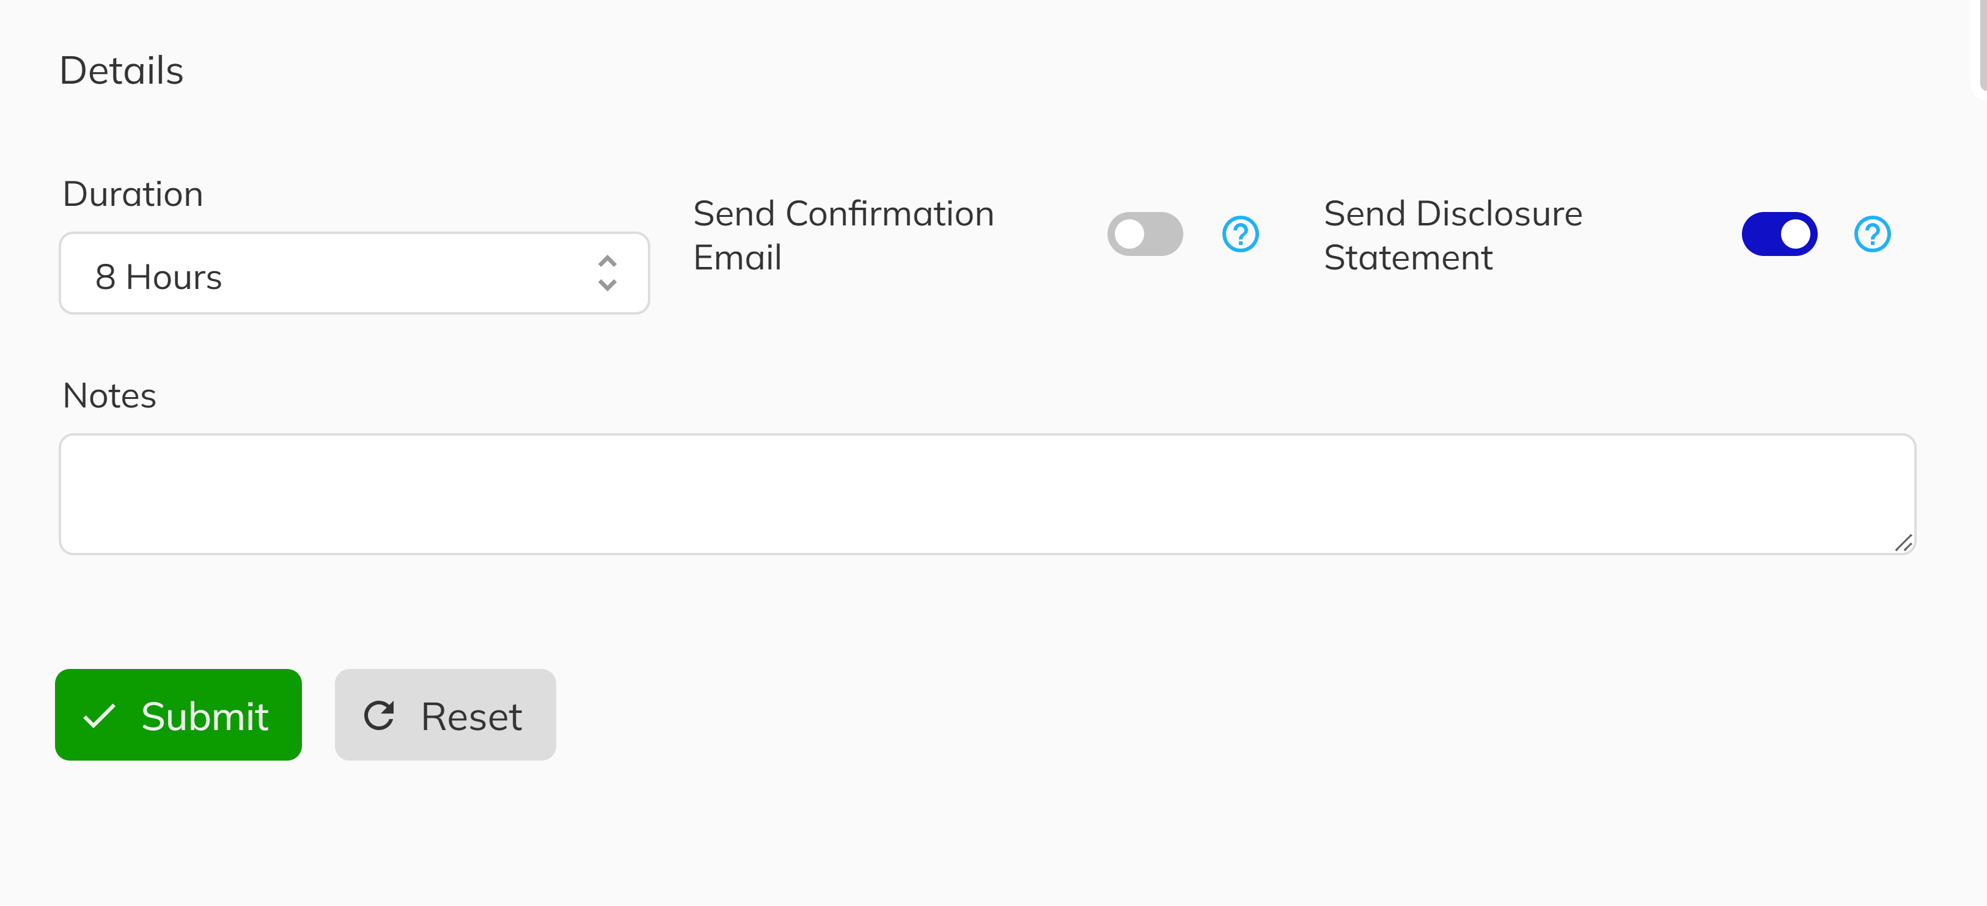Click the 8 Hours value text

159,277
